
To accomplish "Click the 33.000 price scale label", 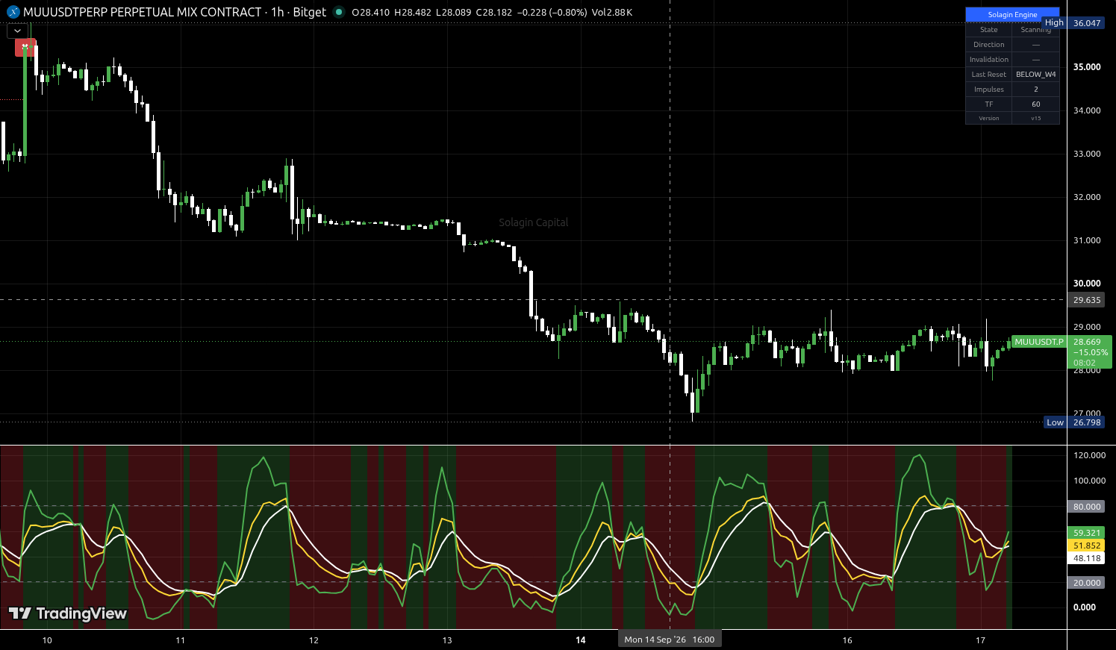I will (x=1087, y=154).
